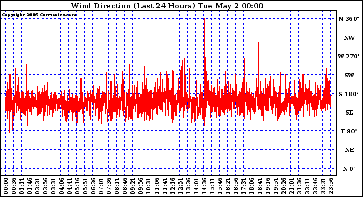
Task: Click the 06:26 time label
Action: pos(93,186)
